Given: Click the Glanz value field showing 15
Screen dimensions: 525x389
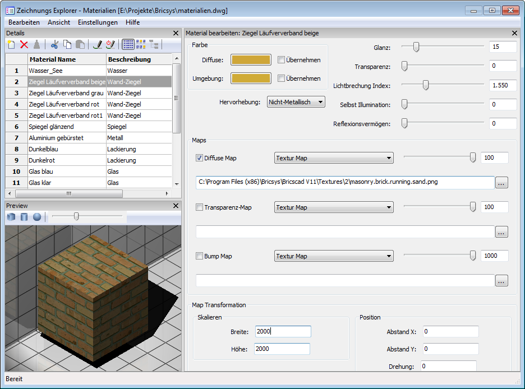Looking at the screenshot, I should tap(503, 47).
